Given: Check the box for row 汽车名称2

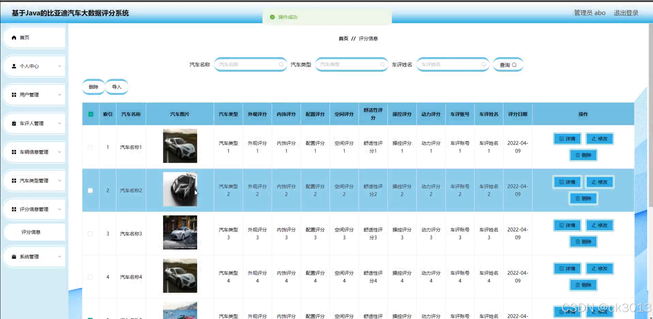Looking at the screenshot, I should click(x=90, y=190).
